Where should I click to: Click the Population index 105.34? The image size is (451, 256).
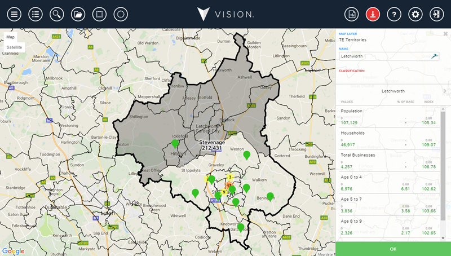pyautogui.click(x=429, y=122)
